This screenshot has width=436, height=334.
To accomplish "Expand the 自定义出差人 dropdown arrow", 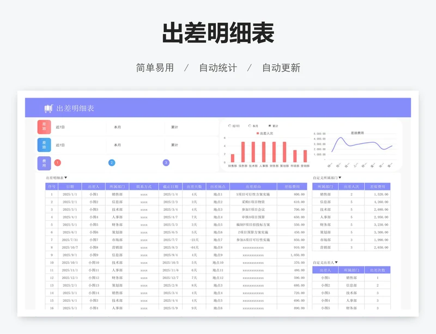I will point(336,262).
